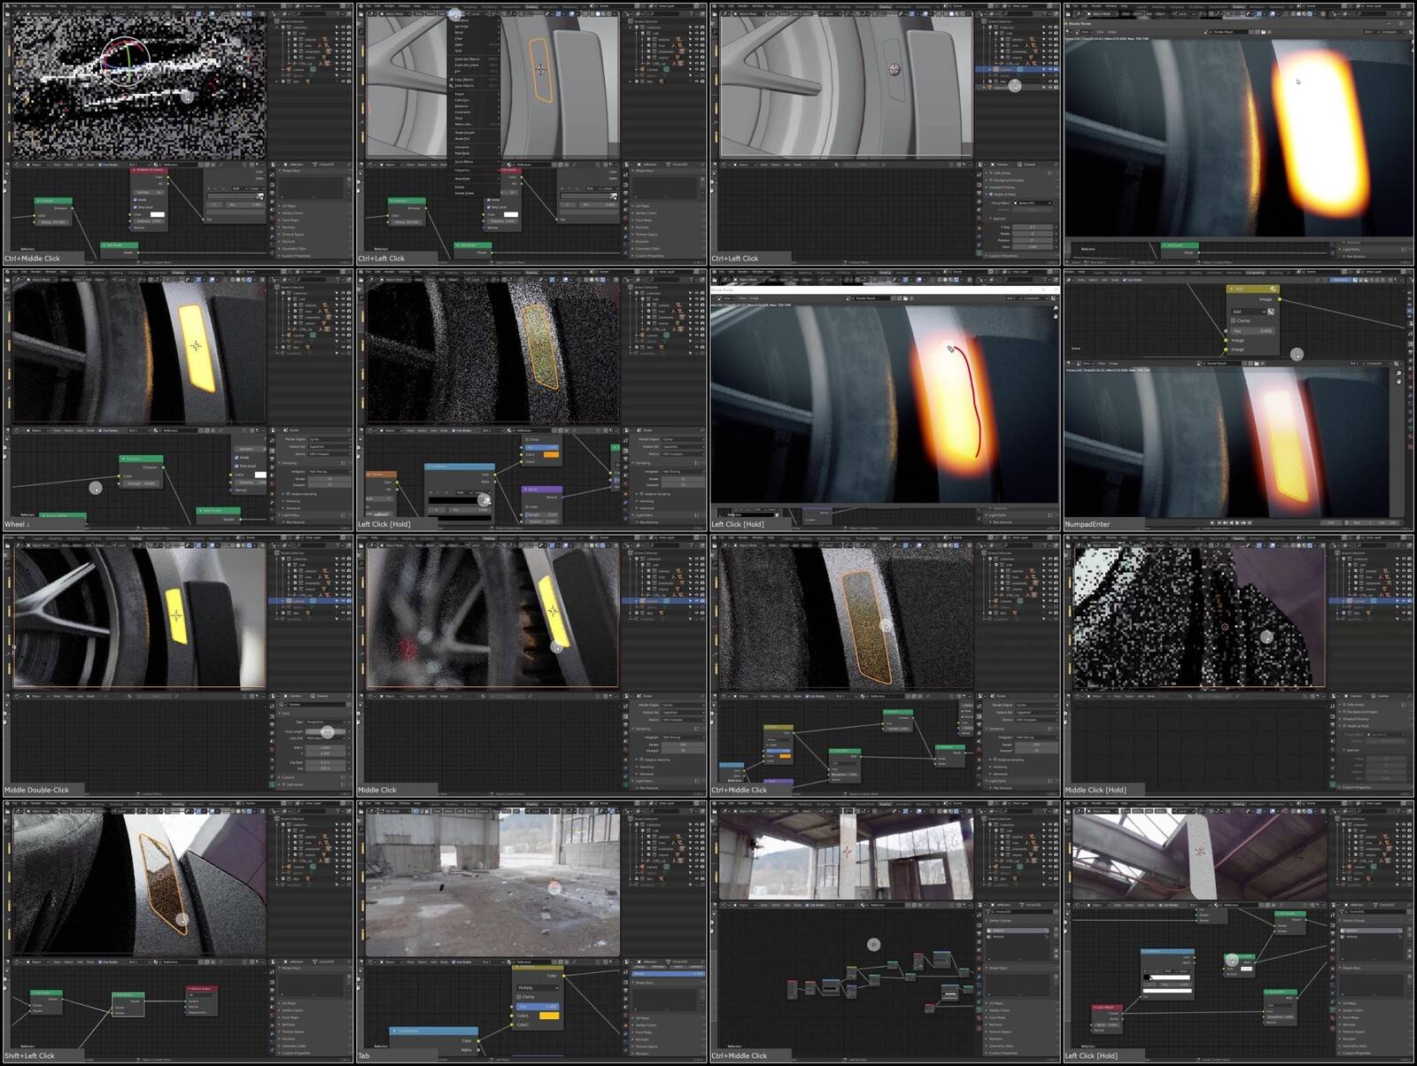Toggle Only Local checkbox in the Wheel ↓ panel
This screenshot has width=1417, height=1066.
pos(237,466)
